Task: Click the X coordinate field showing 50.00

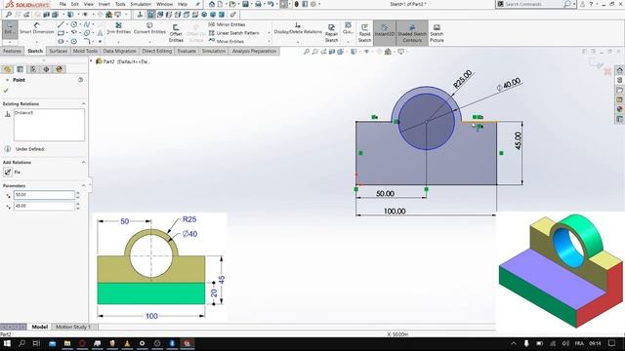Action: point(44,195)
